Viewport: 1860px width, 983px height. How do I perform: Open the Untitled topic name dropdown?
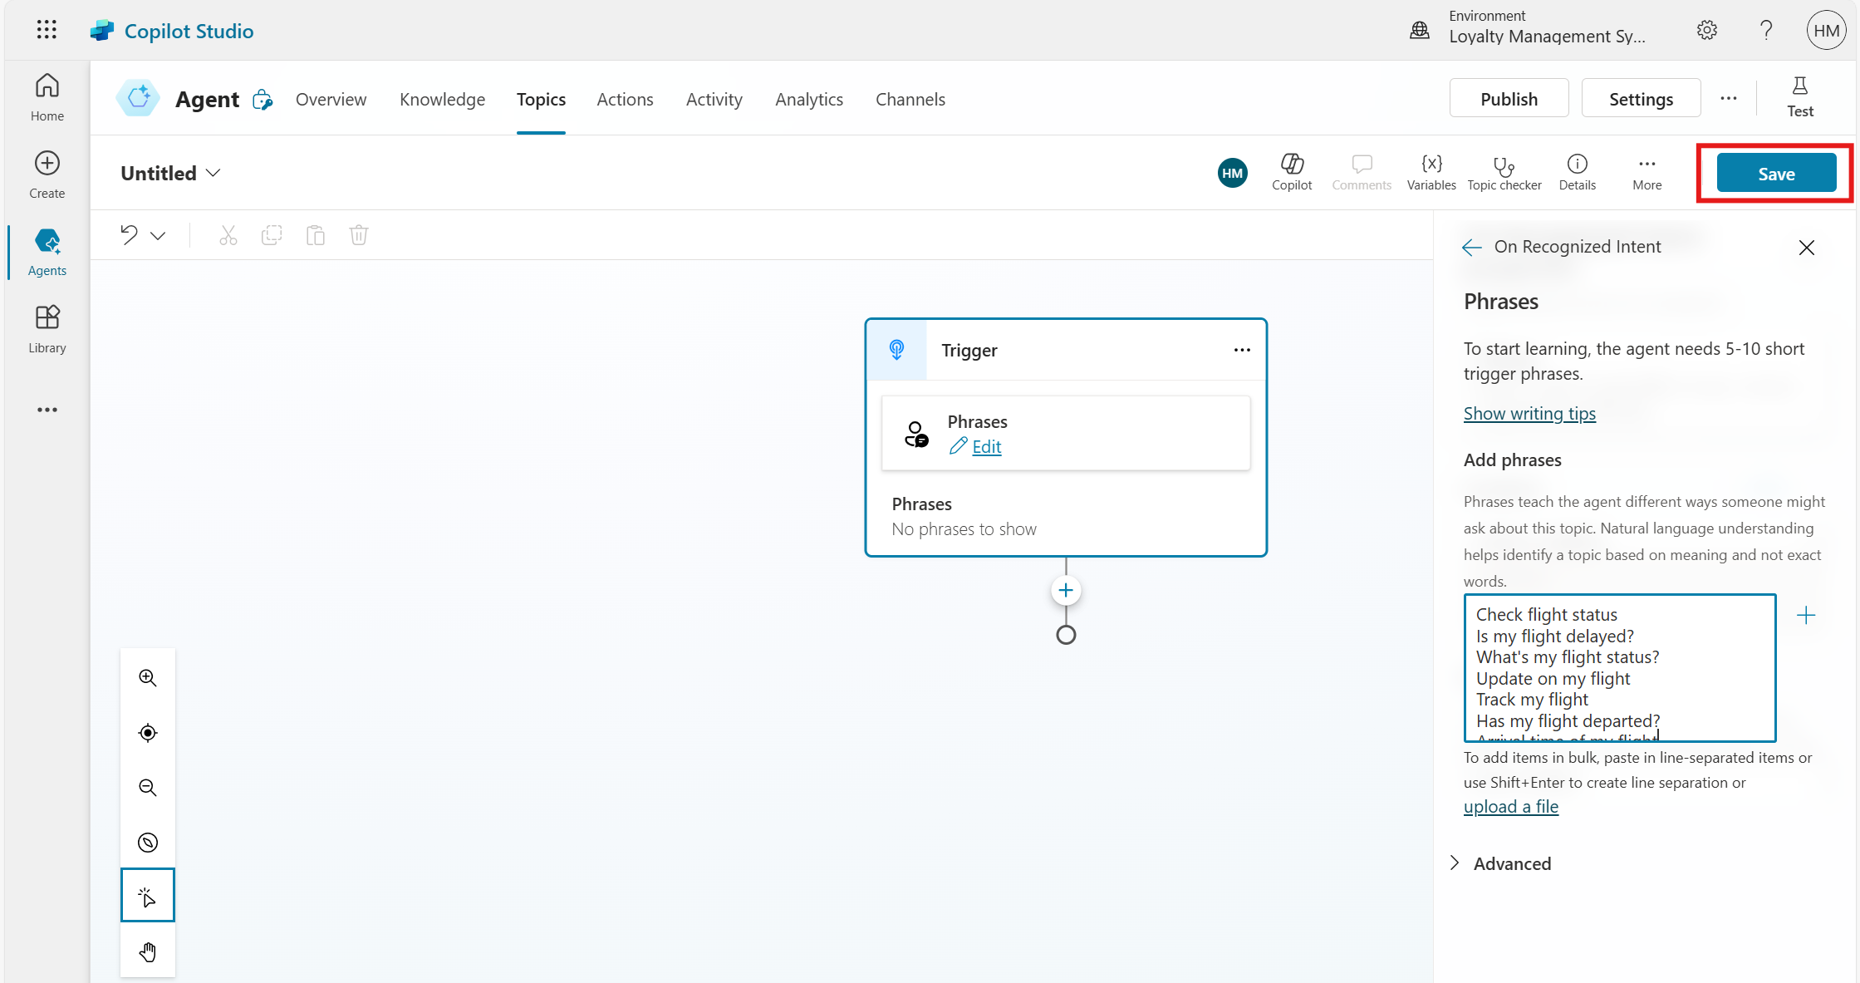pos(213,173)
